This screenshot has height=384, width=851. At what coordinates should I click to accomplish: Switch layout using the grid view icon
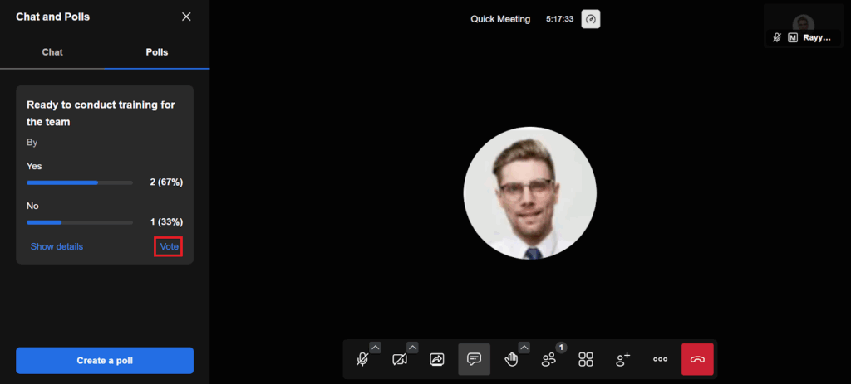click(x=586, y=360)
